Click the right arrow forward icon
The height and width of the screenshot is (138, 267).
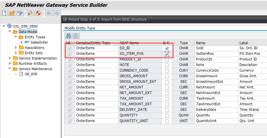57,13
